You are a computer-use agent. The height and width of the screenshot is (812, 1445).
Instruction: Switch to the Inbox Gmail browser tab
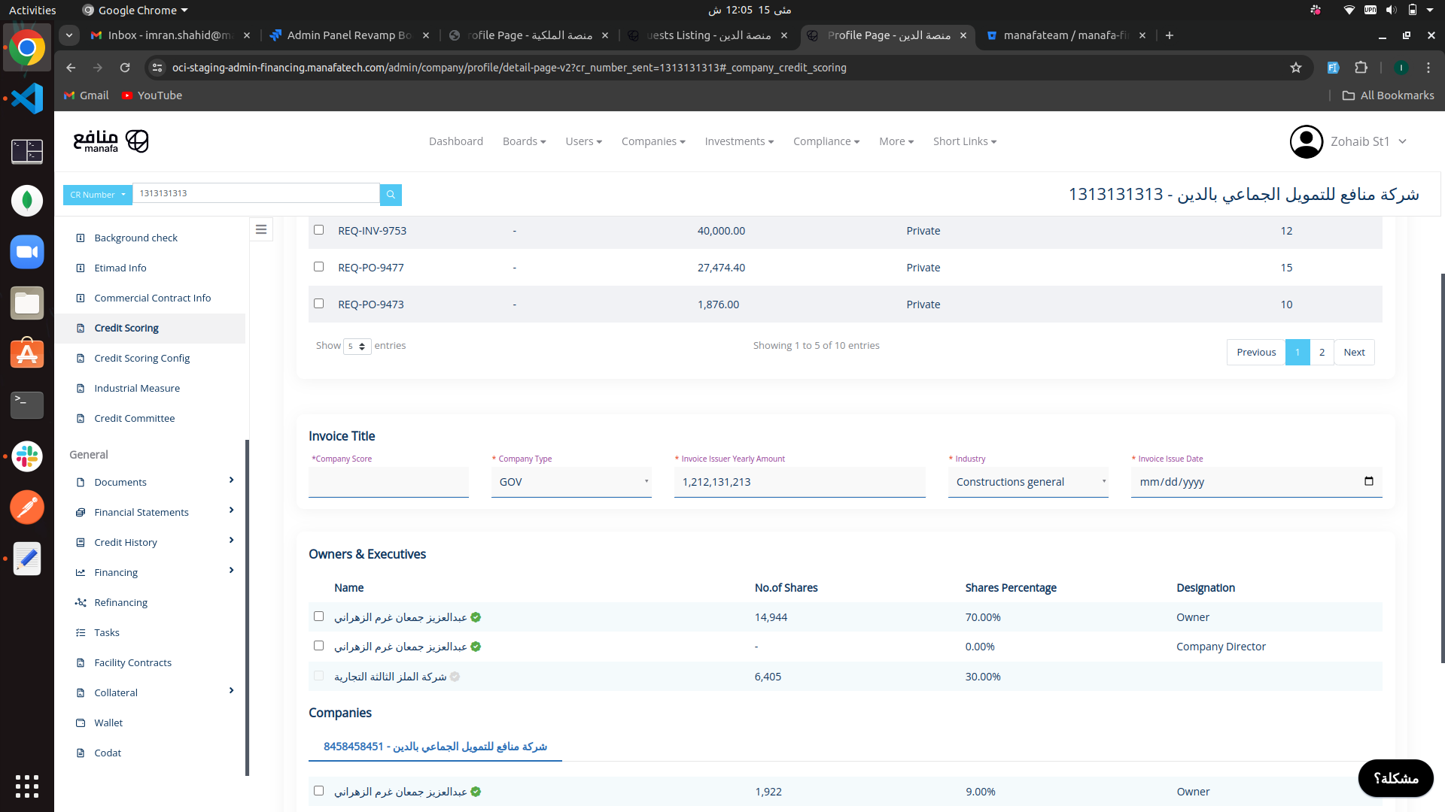pos(170,35)
